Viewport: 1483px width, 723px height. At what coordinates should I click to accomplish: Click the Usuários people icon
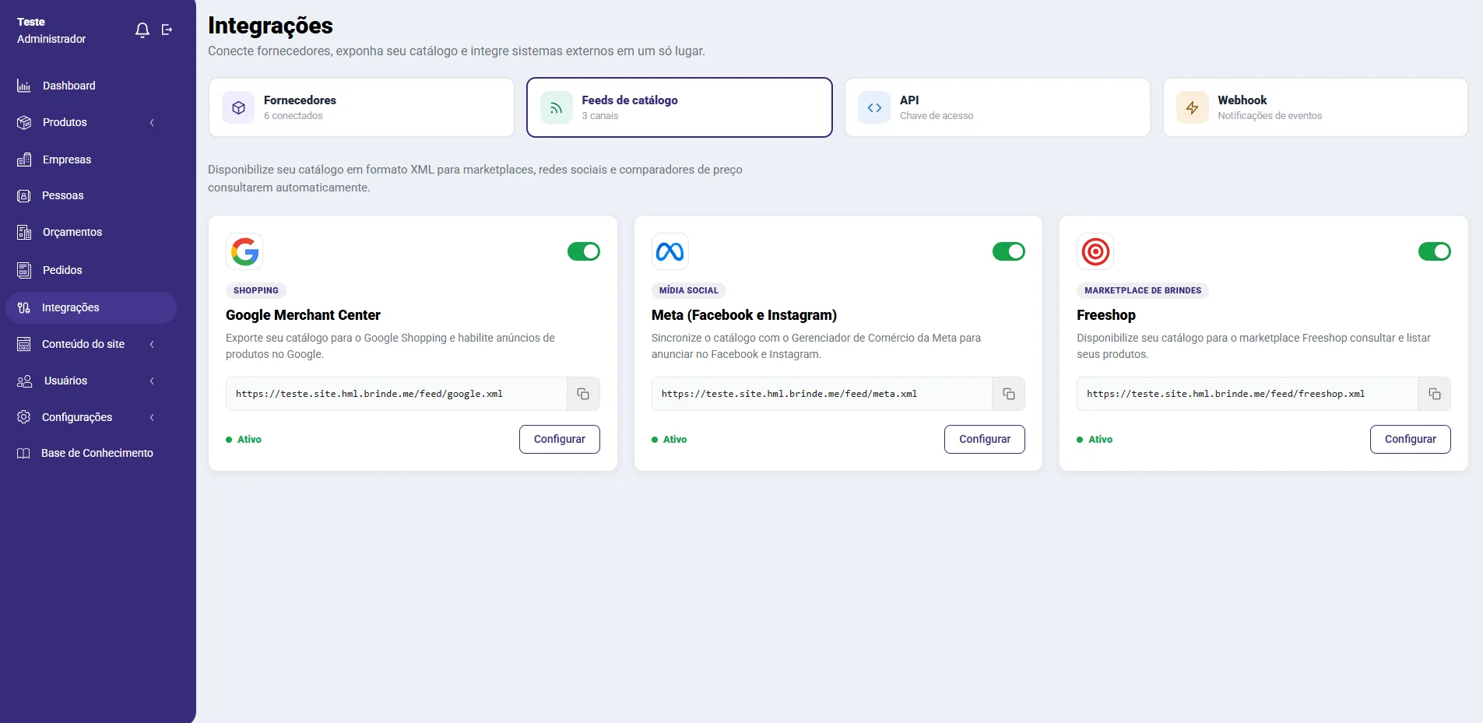tap(24, 381)
